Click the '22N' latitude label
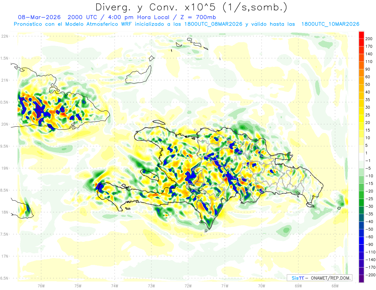This screenshot has width=376, height=290. pos(5,36)
